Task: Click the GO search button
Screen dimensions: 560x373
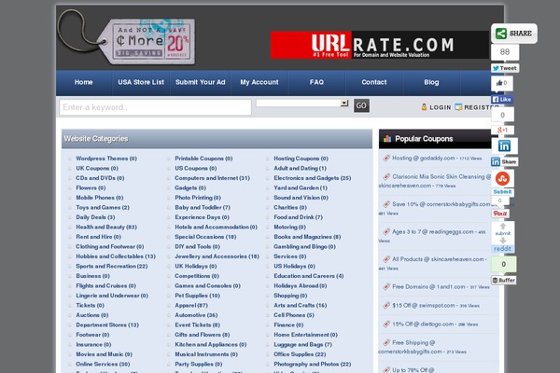Action: (x=361, y=105)
